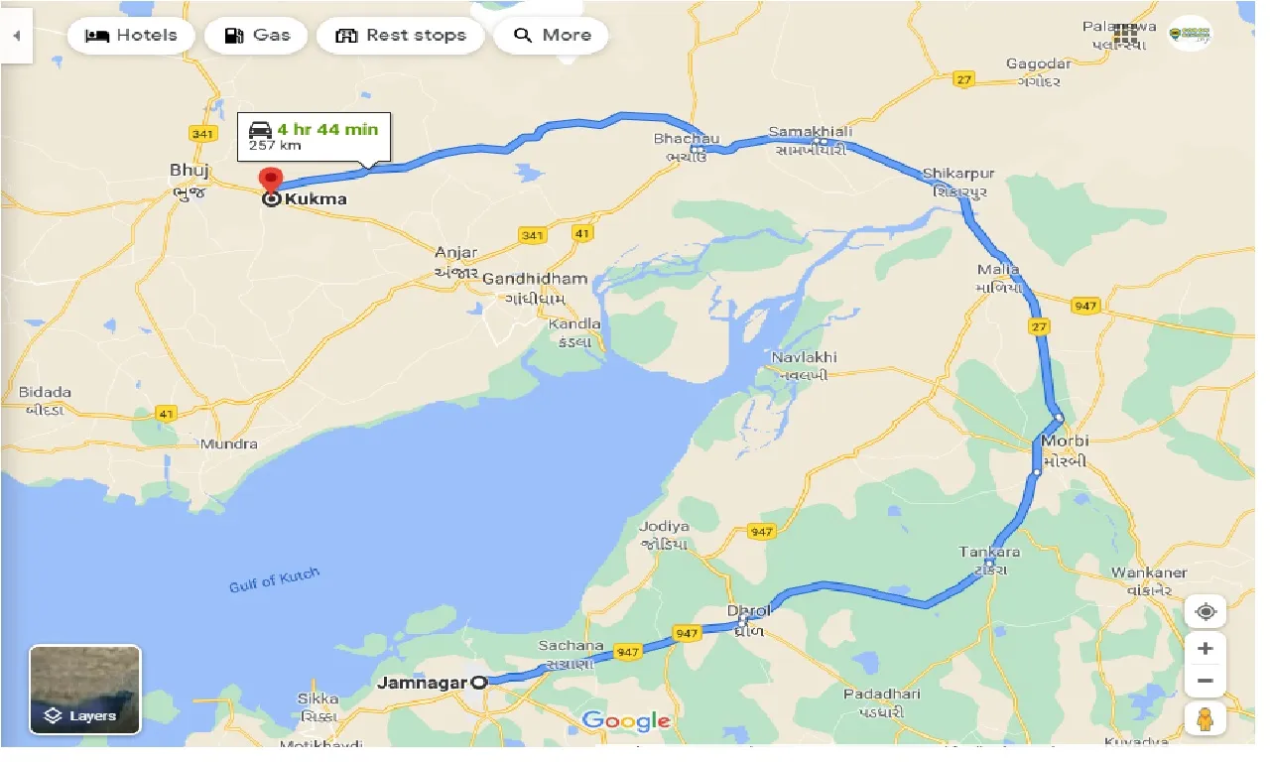Screen dimensions: 1270x762
Task: Show Rest stops along route
Action: coord(400,35)
